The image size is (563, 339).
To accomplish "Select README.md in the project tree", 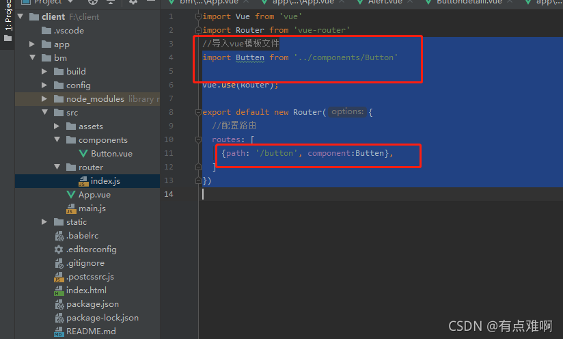I will (91, 331).
